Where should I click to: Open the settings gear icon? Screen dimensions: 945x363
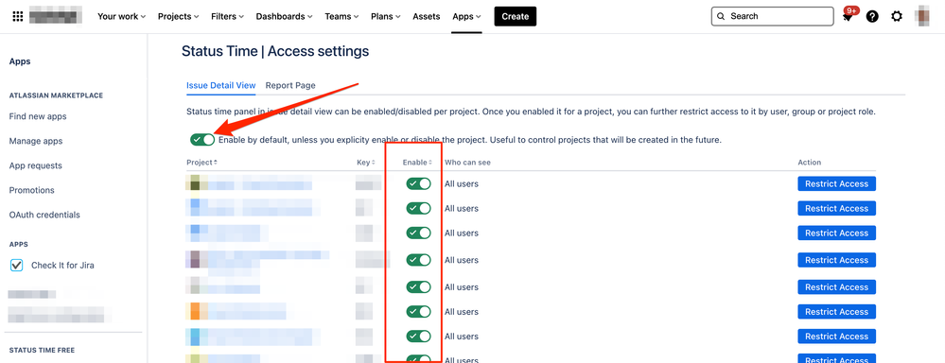[x=897, y=16]
